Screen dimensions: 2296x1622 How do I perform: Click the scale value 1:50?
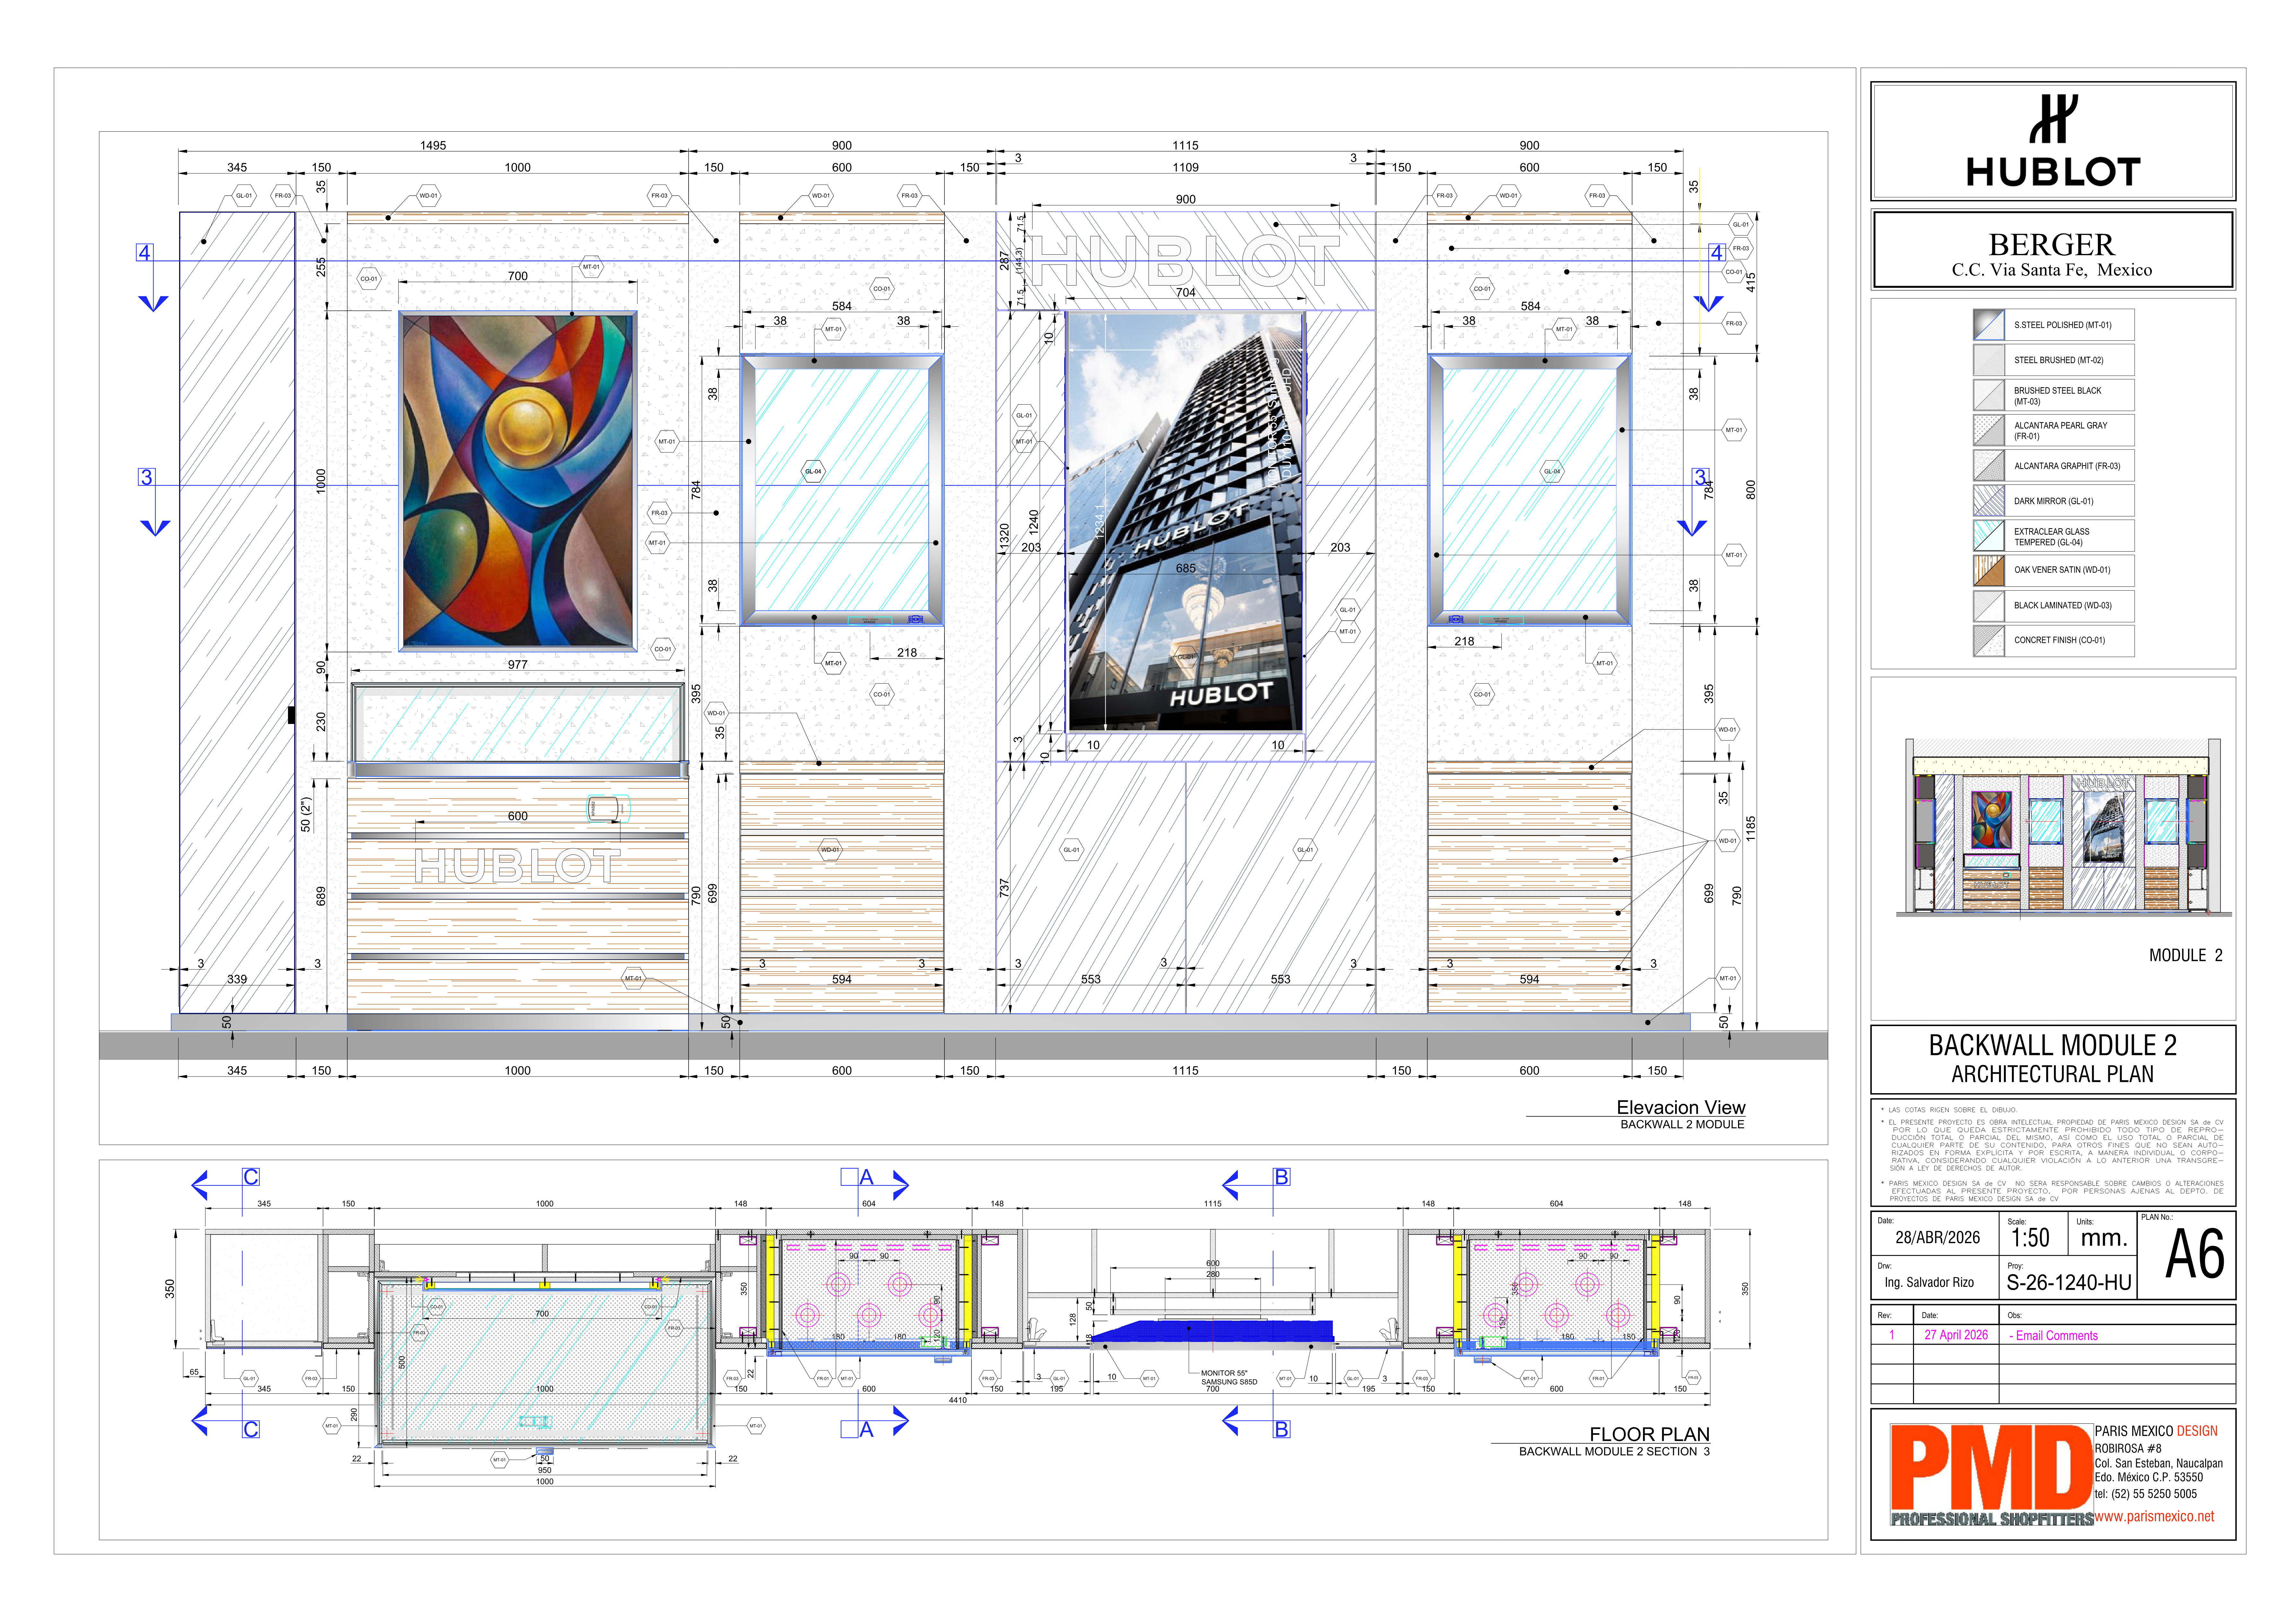2030,1238
